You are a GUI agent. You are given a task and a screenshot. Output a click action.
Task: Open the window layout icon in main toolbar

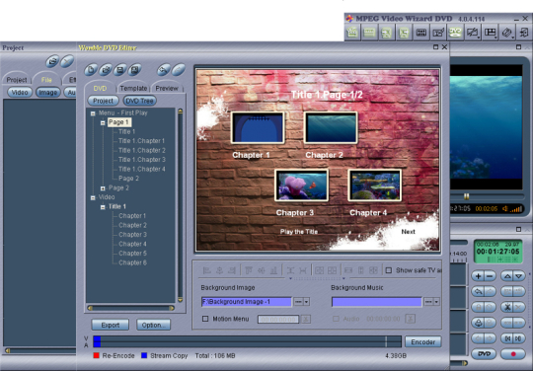[491, 33]
